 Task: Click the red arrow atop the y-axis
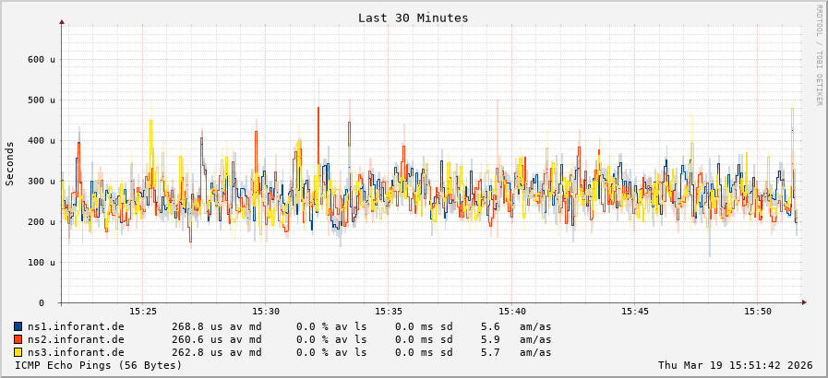[x=62, y=21]
